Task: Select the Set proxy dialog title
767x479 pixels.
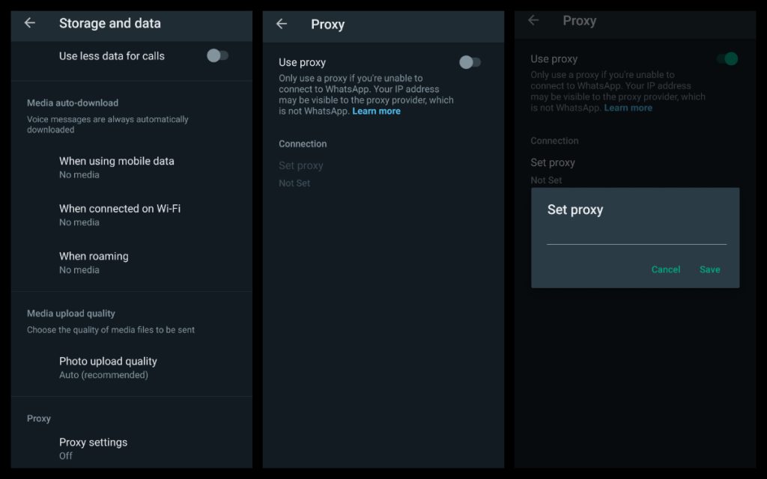Action: coord(575,210)
